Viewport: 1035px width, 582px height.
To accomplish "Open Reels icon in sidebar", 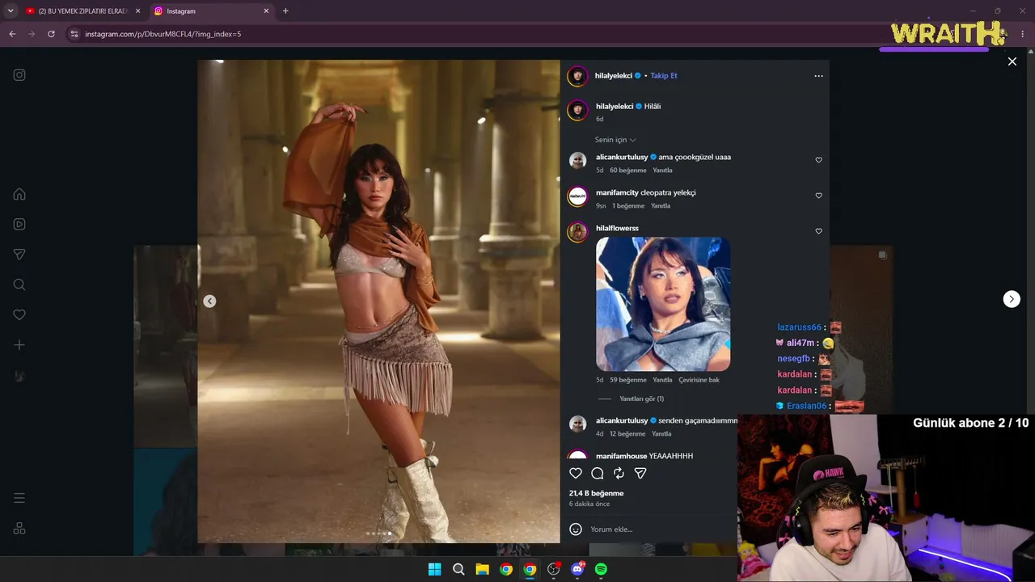I will coord(19,224).
